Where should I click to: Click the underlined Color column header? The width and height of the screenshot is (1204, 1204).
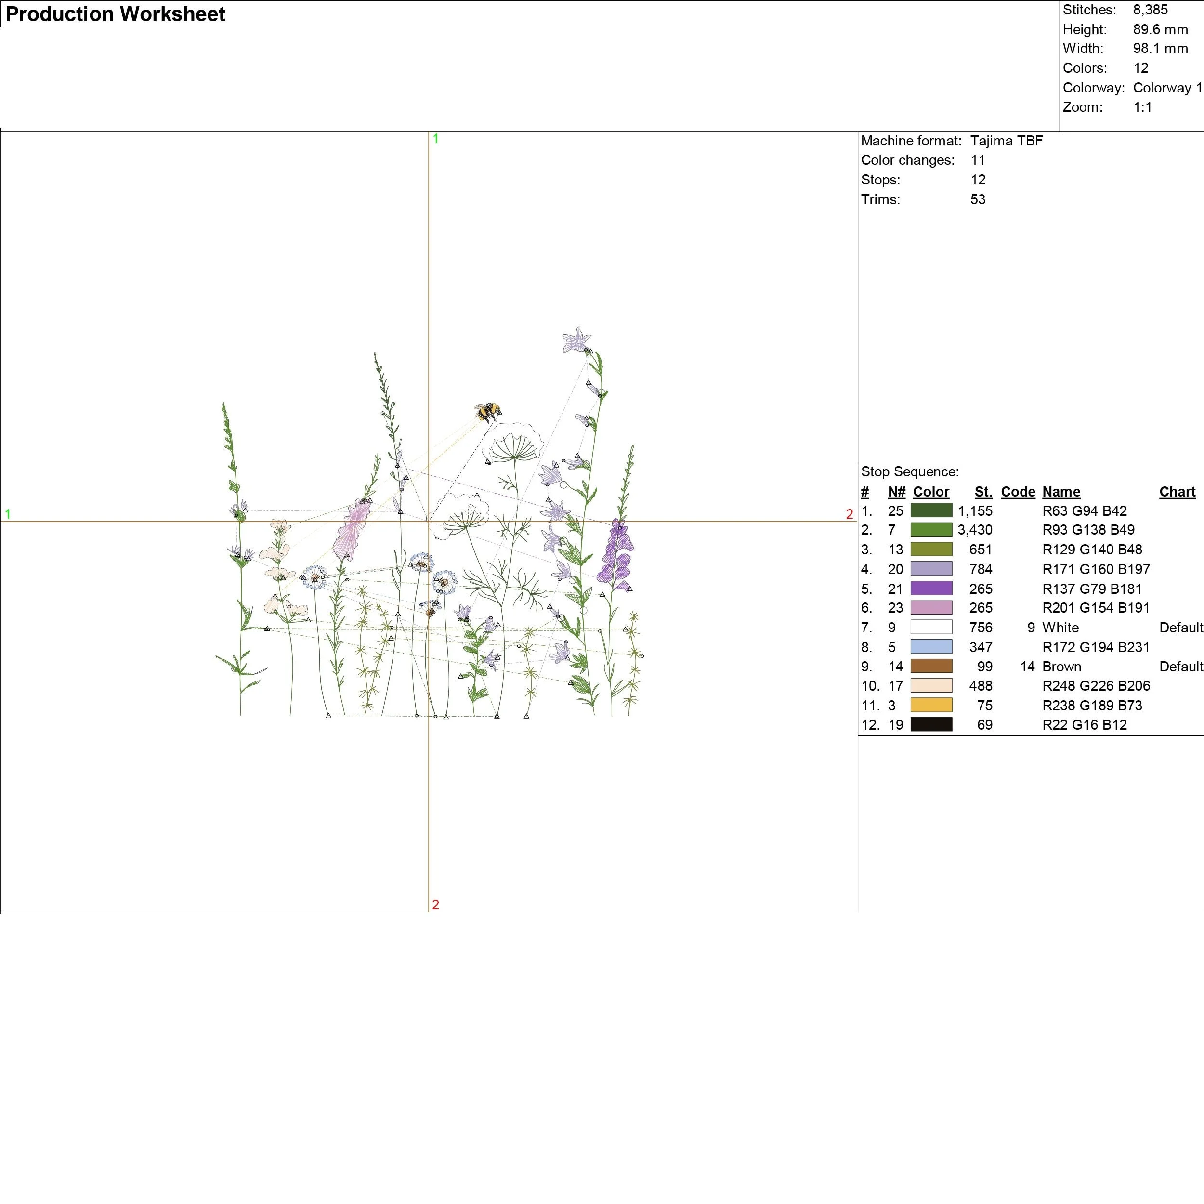coord(930,492)
